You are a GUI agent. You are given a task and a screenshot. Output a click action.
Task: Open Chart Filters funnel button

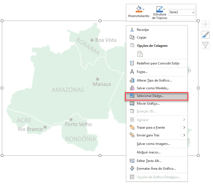click(x=205, y=45)
